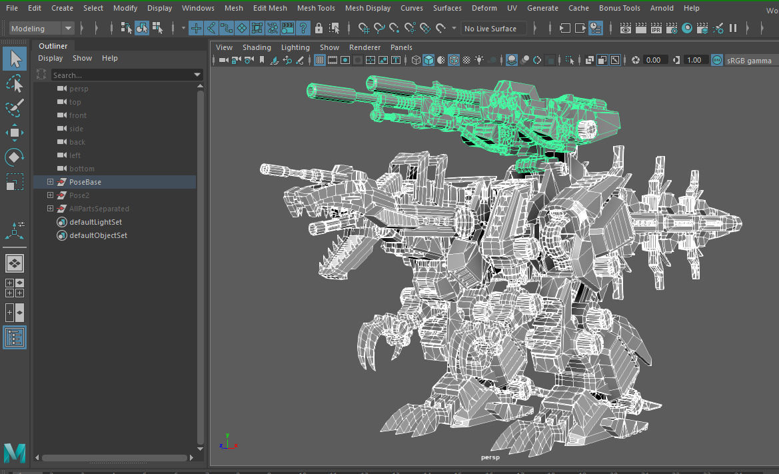Screen dimensions: 779x474
Task: Click the Outliner panel title tab
Action: pyautogui.click(x=53, y=46)
